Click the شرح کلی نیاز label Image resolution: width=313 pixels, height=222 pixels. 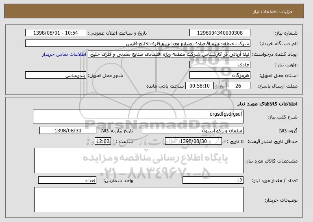283,117
